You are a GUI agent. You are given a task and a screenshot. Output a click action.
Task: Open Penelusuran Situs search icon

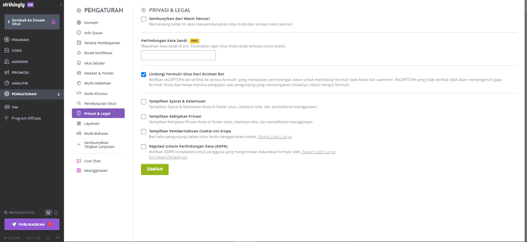[79, 103]
